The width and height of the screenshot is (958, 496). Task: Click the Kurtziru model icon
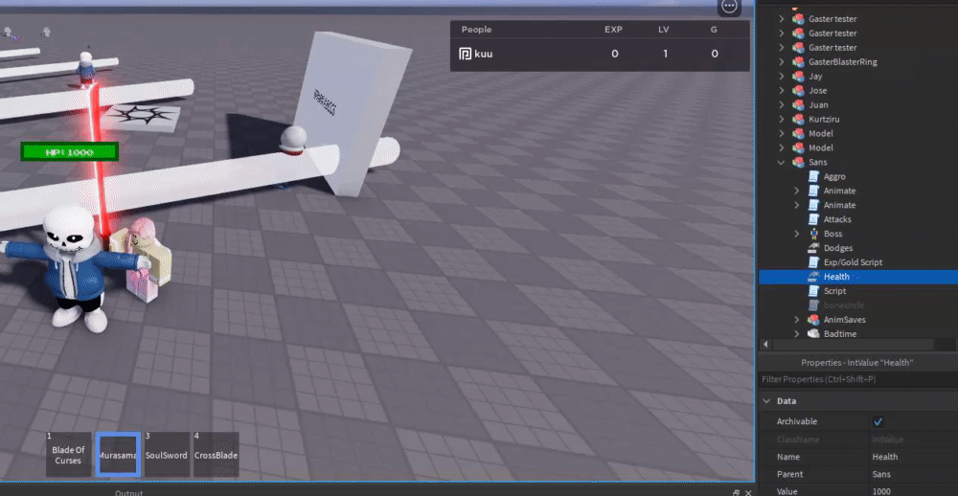coord(798,119)
